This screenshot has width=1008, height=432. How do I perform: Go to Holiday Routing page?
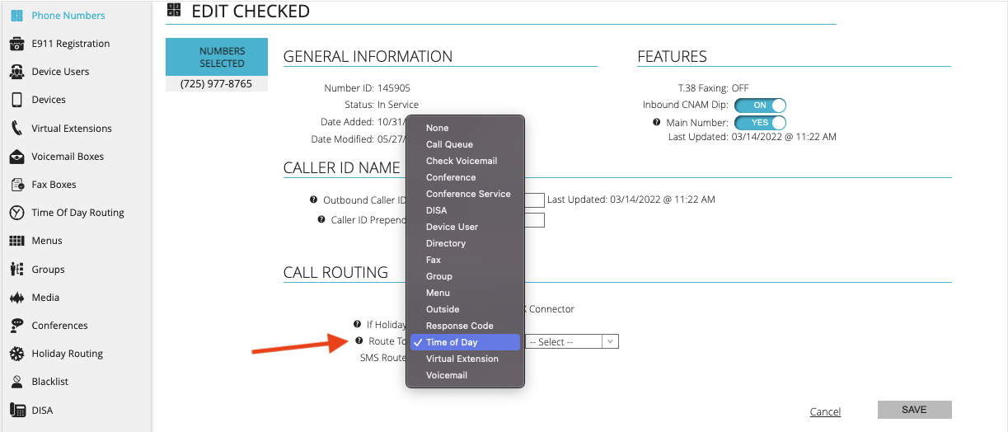[x=67, y=354]
